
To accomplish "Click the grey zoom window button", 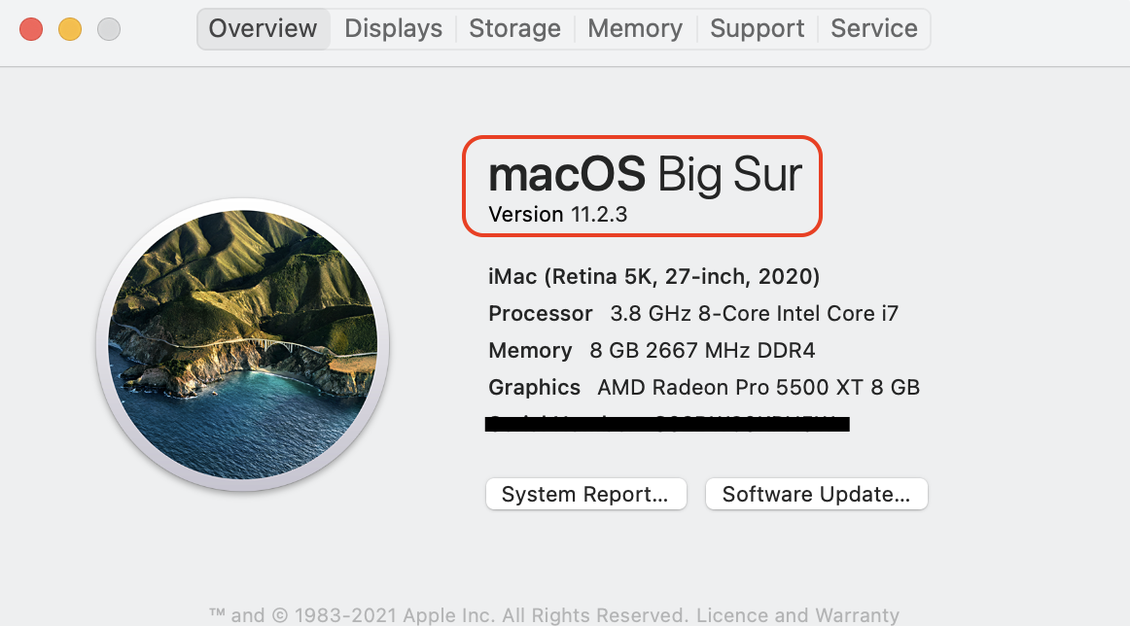I will coord(109,29).
